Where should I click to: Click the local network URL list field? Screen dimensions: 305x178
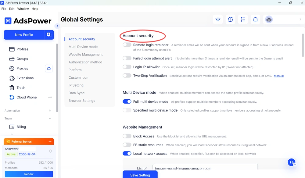[x=205, y=167]
